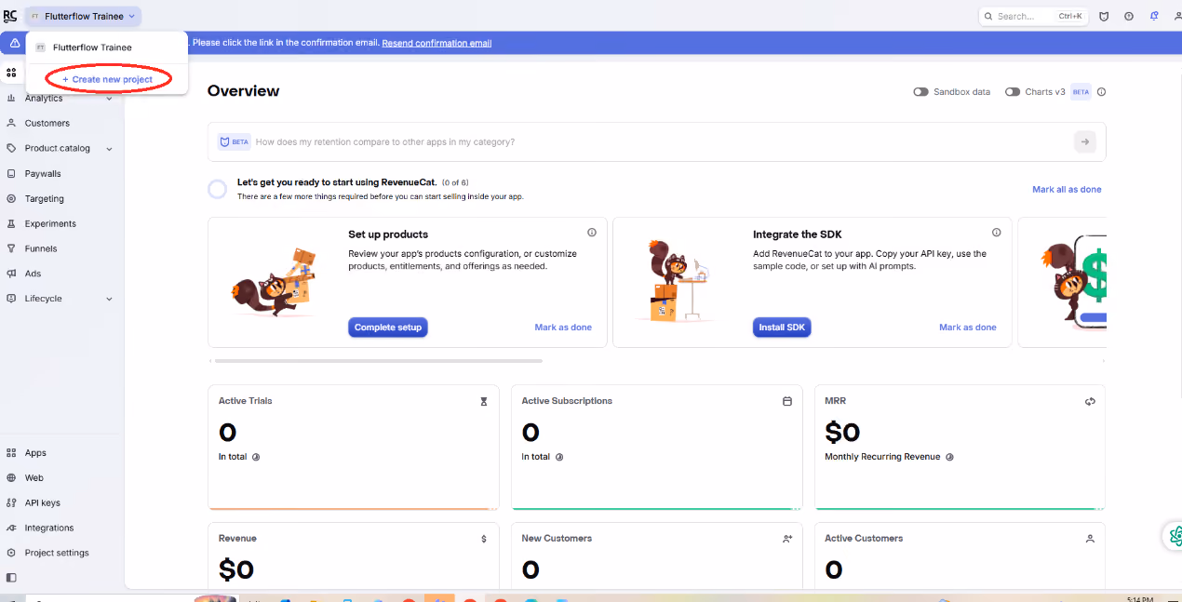This screenshot has width=1182, height=602.
Task: Open Analytics in the sidebar
Action: pos(44,99)
